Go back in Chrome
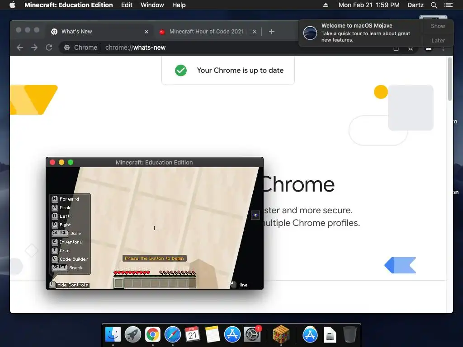Image resolution: width=463 pixels, height=347 pixels. 20,47
